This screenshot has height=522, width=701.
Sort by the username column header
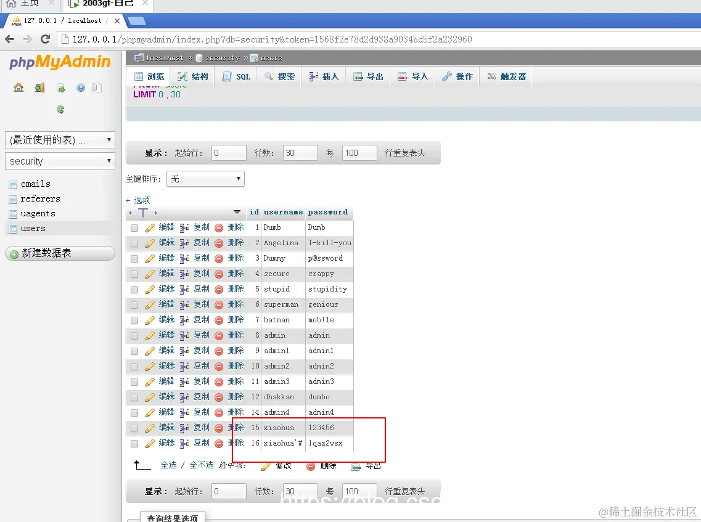click(283, 212)
